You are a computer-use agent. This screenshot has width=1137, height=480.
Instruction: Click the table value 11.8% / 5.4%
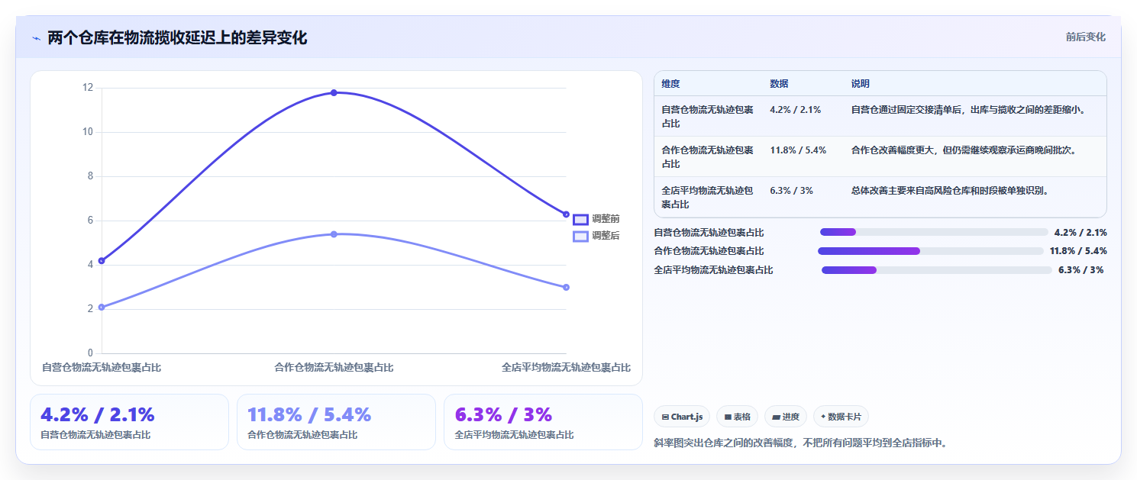798,150
